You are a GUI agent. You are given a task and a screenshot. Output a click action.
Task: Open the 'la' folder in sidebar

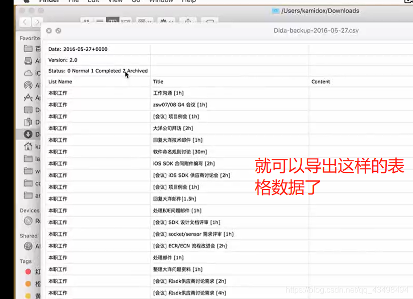(x=32, y=159)
